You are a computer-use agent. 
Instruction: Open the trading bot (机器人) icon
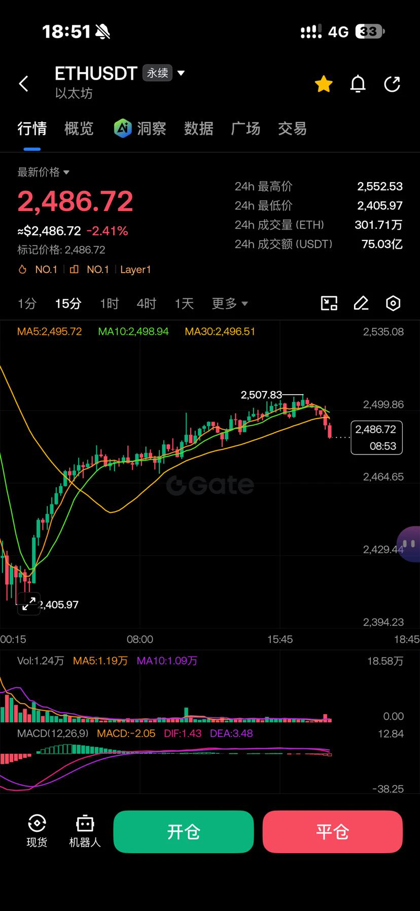point(85,831)
